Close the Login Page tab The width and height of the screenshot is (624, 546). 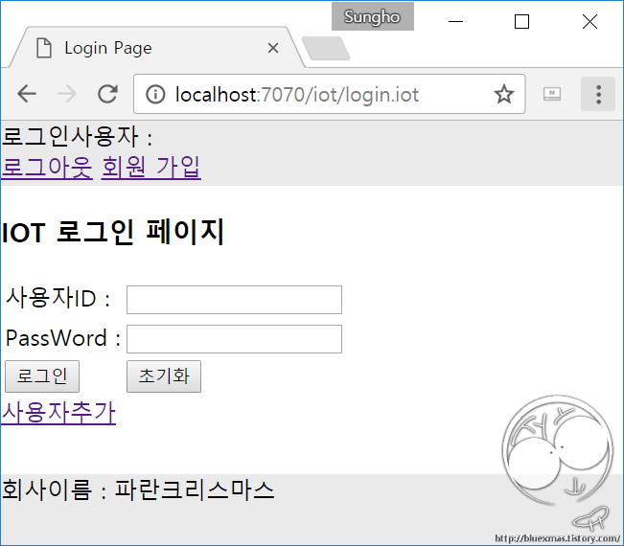pos(273,48)
